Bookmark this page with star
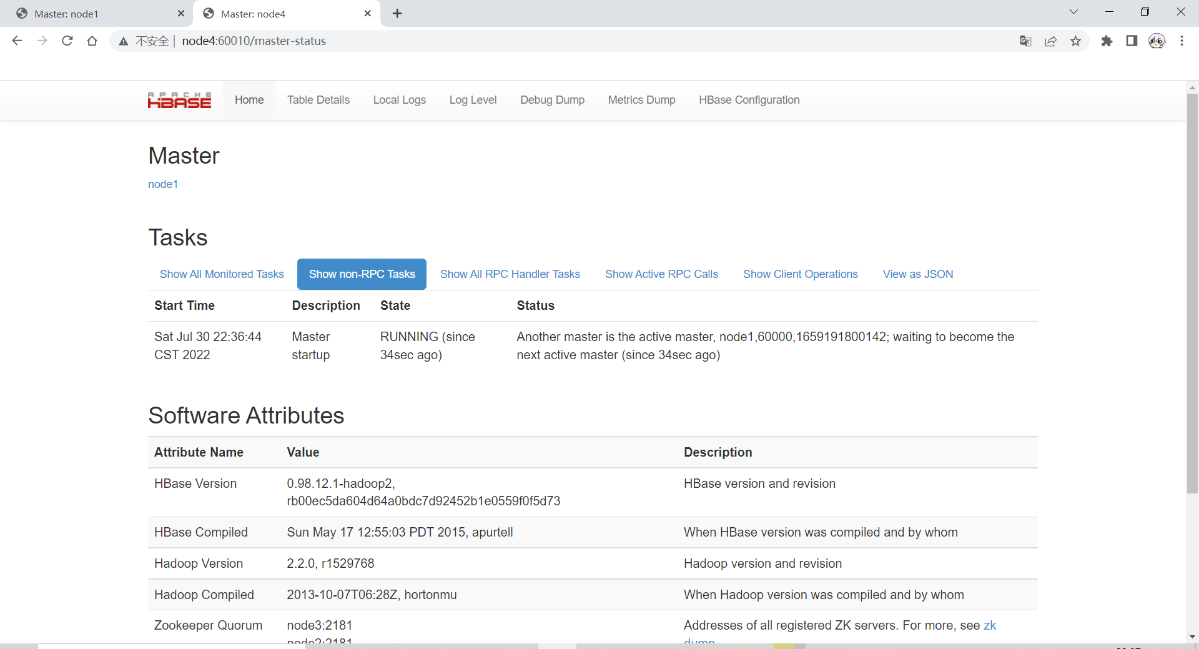 point(1075,41)
